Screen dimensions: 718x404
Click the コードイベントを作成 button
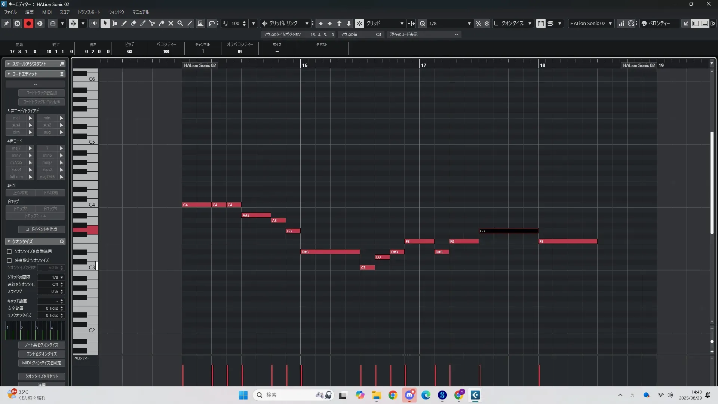click(x=42, y=229)
